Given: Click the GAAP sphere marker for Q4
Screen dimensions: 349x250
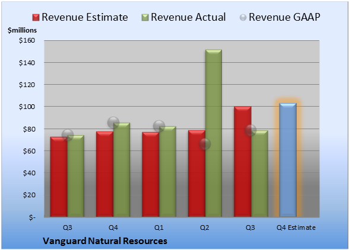Looking at the screenshot, I should point(113,122).
